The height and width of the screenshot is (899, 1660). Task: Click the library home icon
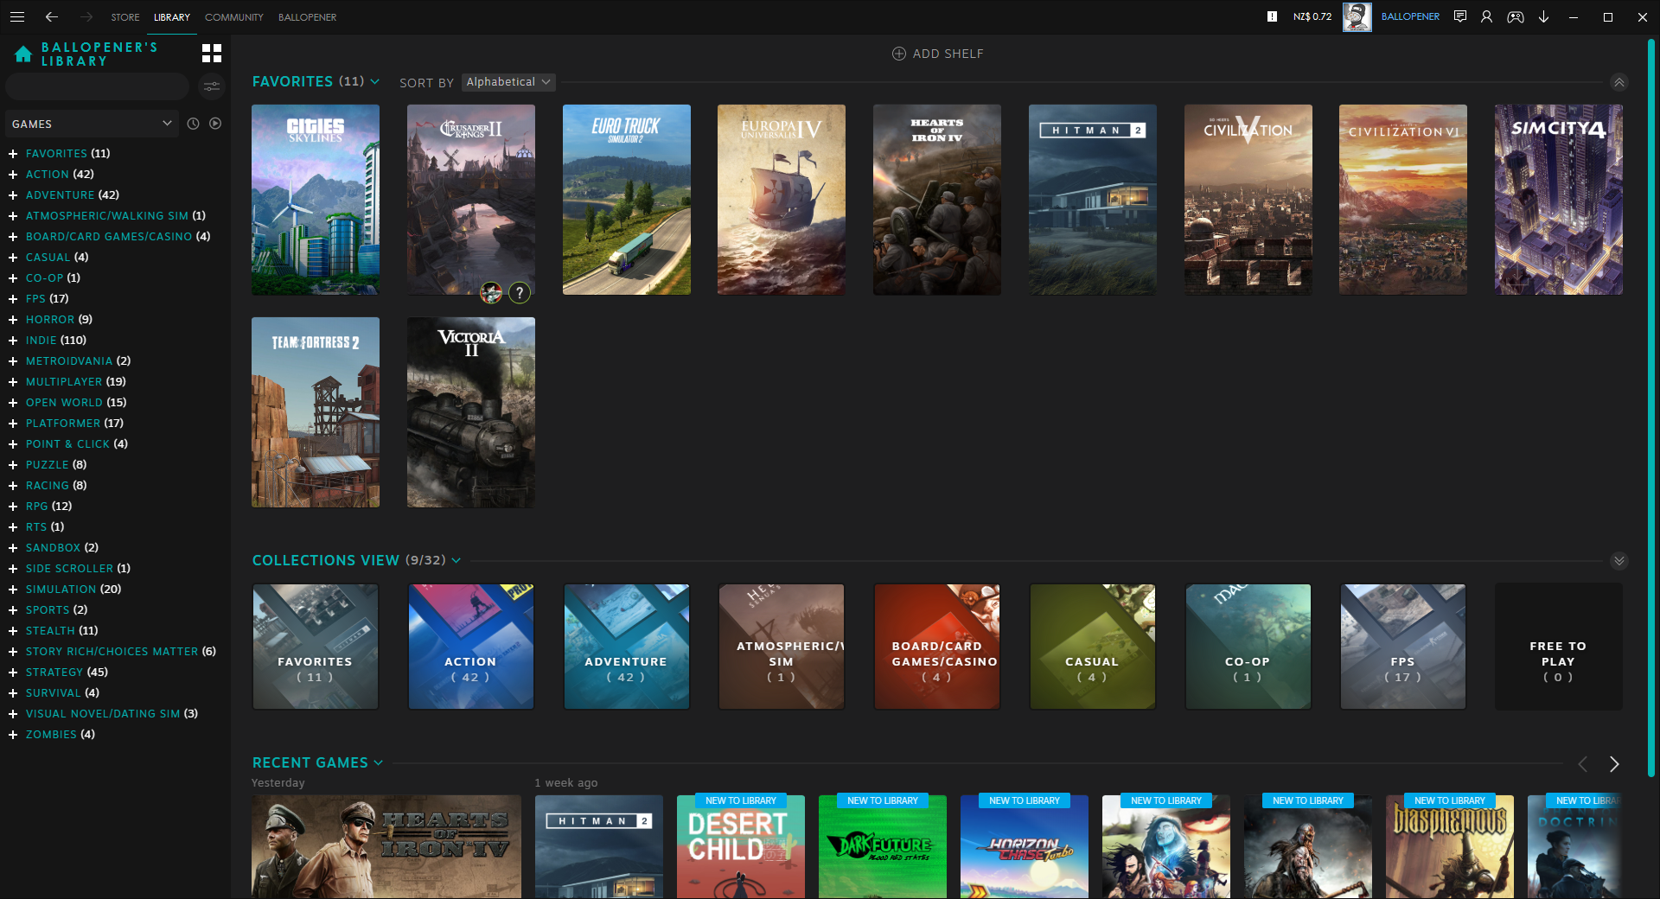(x=23, y=55)
